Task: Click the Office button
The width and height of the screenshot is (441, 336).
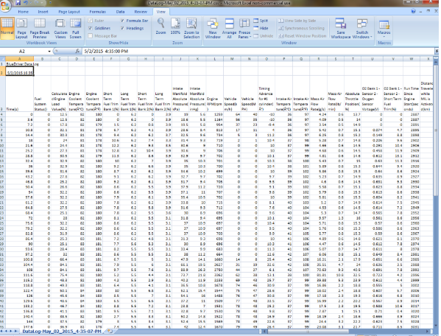Action: 4,5
